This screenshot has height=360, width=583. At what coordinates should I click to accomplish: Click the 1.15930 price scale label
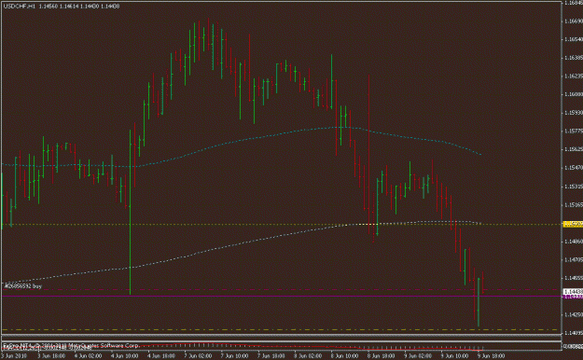click(x=574, y=113)
